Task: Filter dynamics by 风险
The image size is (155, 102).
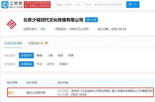Action: pyautogui.click(x=60, y=56)
